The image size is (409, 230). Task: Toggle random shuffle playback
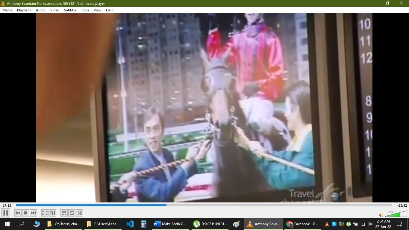pyautogui.click(x=80, y=213)
